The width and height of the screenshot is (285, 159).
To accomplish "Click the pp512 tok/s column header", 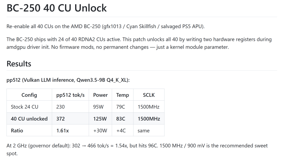I will pos(70,95).
